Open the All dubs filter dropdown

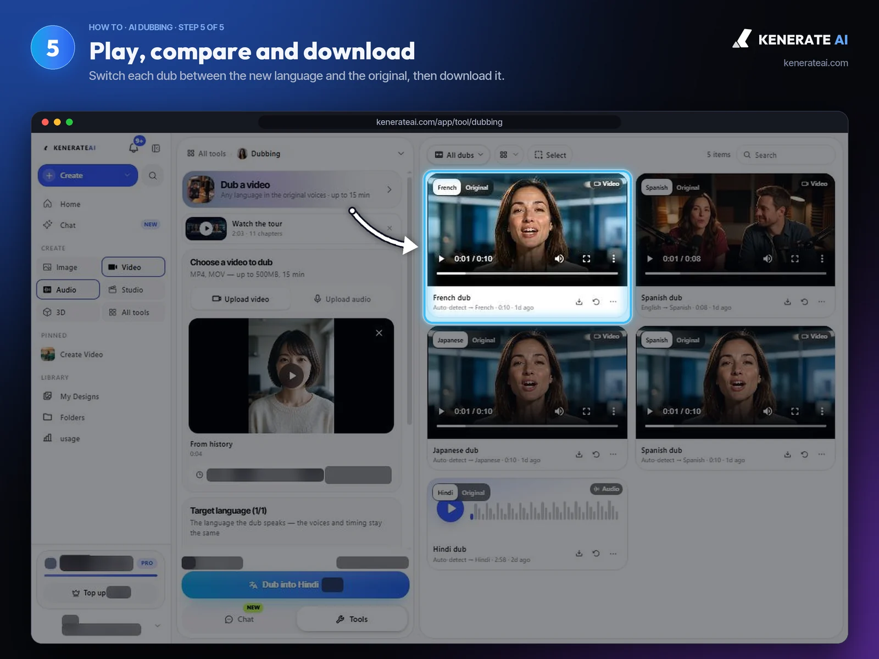point(459,155)
